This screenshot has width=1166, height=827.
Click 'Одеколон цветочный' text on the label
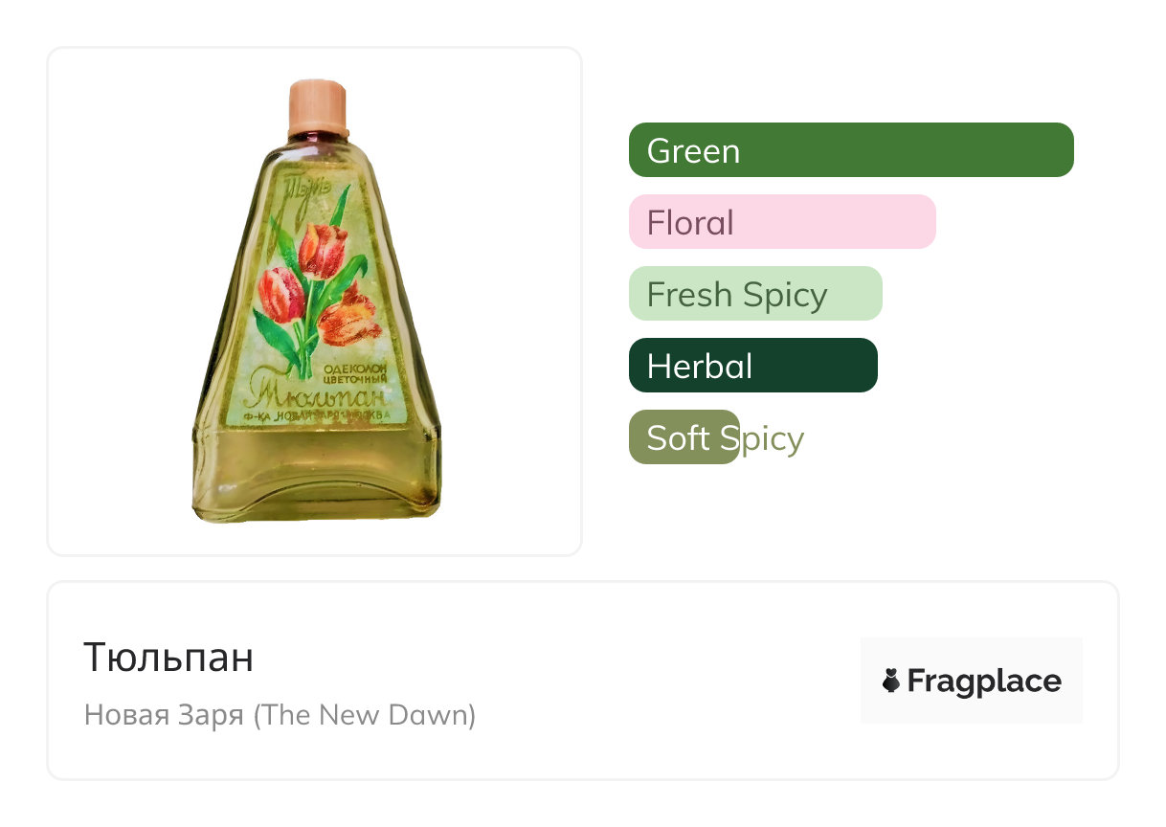355,374
